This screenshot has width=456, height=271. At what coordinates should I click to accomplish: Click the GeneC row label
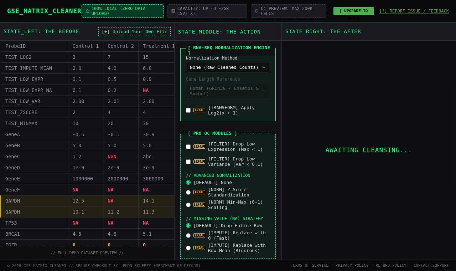coord(12,157)
